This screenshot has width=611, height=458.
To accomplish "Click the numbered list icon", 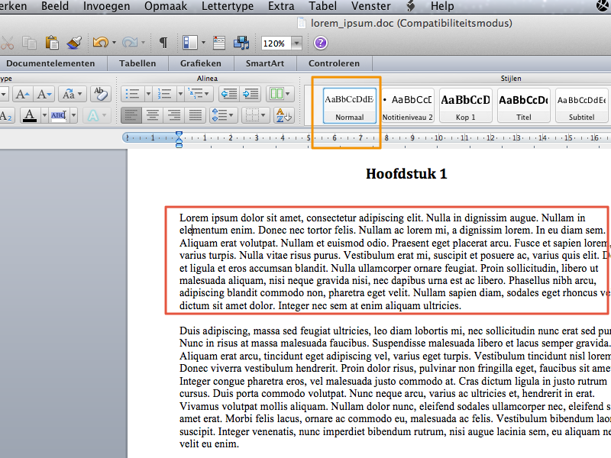I will [164, 94].
